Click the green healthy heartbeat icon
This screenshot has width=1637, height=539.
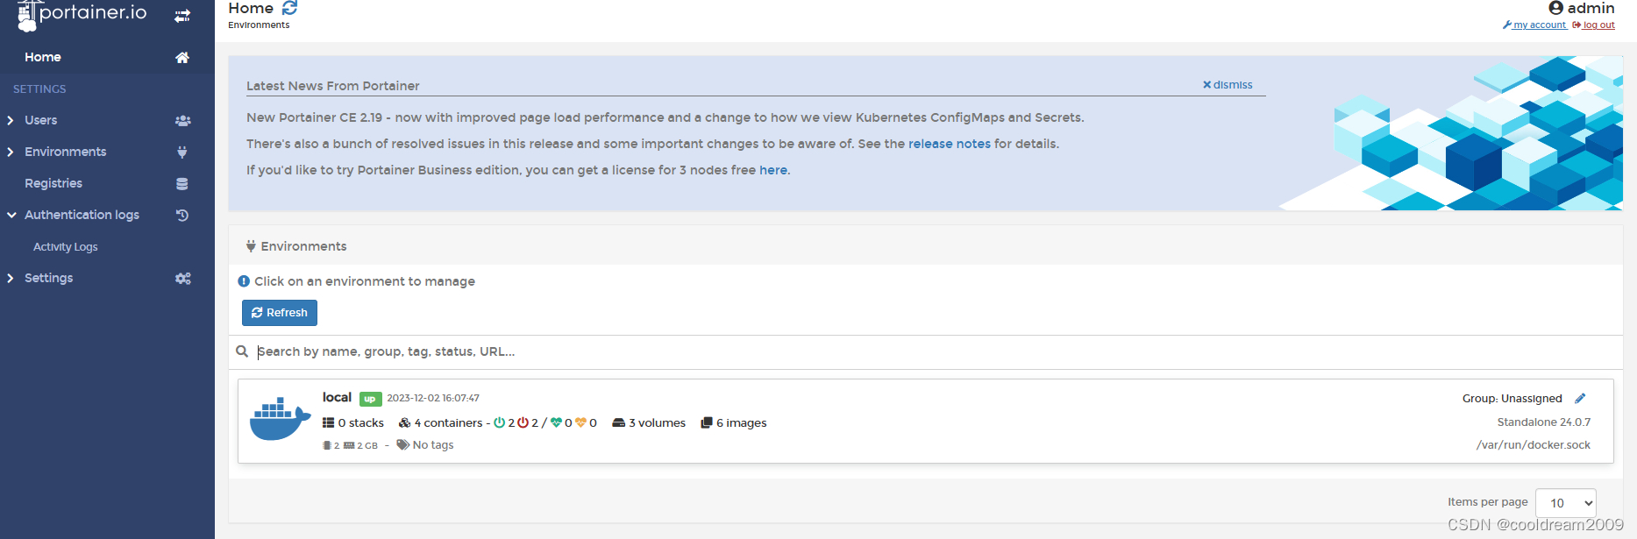click(x=556, y=422)
